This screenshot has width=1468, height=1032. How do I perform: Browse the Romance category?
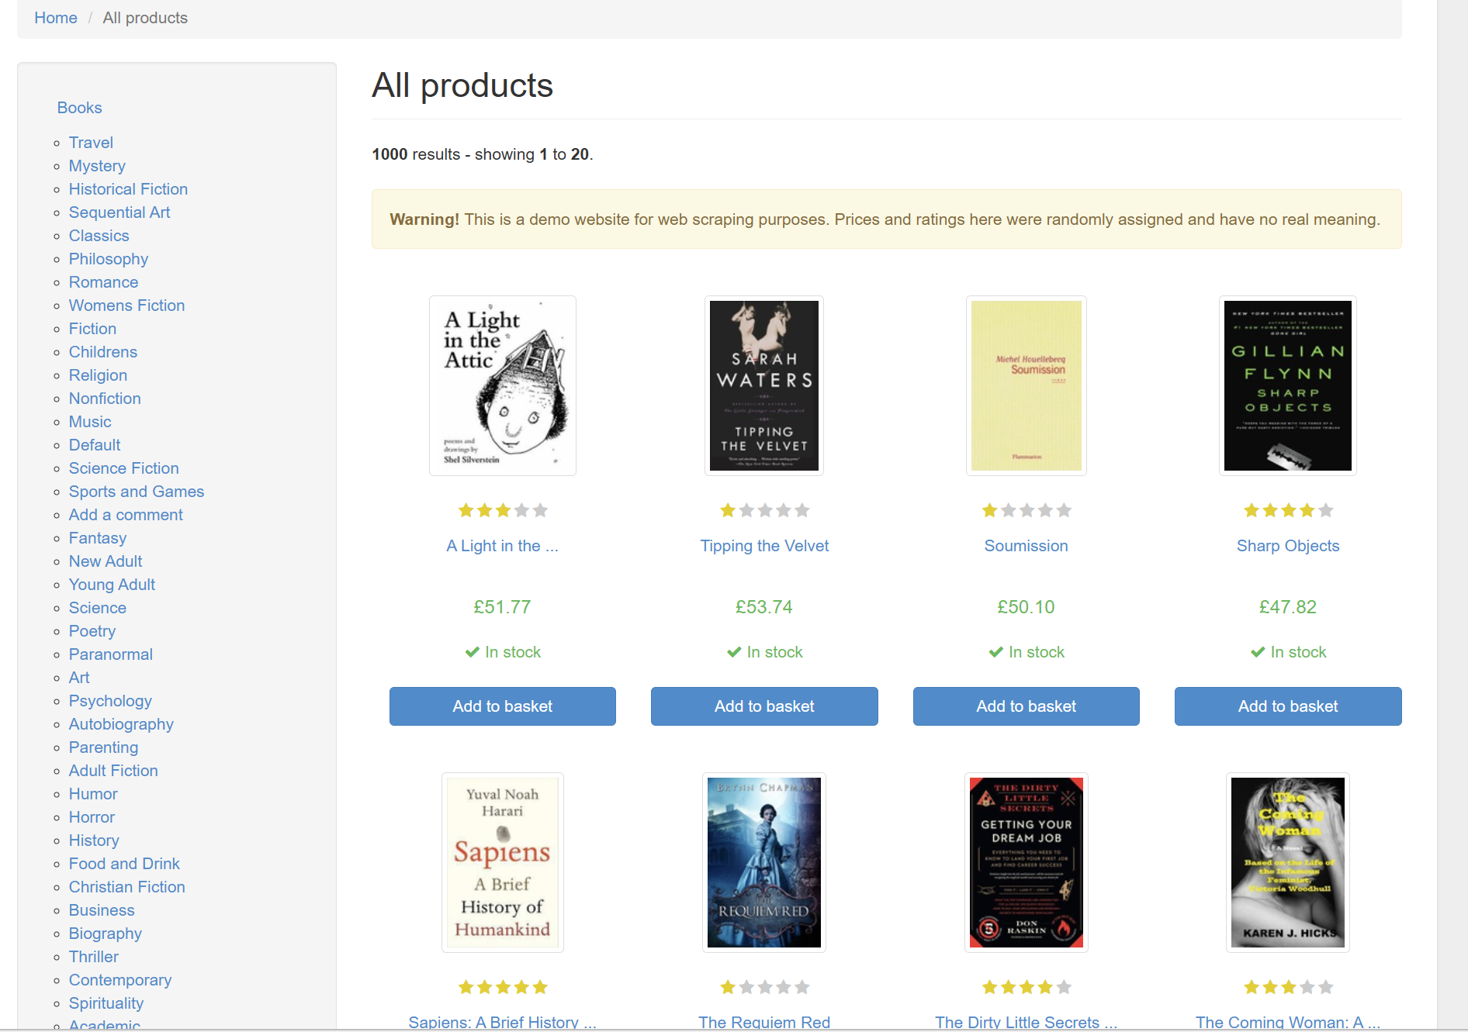pyautogui.click(x=103, y=282)
